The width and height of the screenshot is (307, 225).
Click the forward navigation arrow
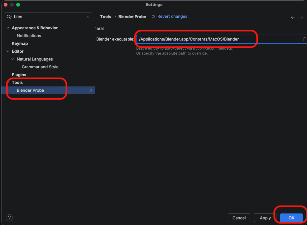tap(301, 17)
